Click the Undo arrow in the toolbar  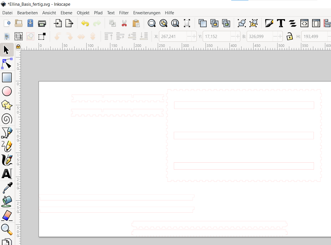coord(85,23)
